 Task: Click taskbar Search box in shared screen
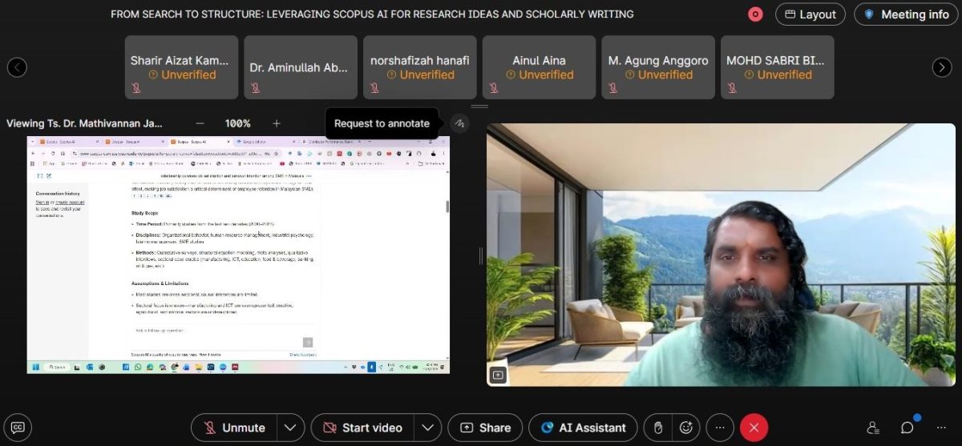coord(57,367)
